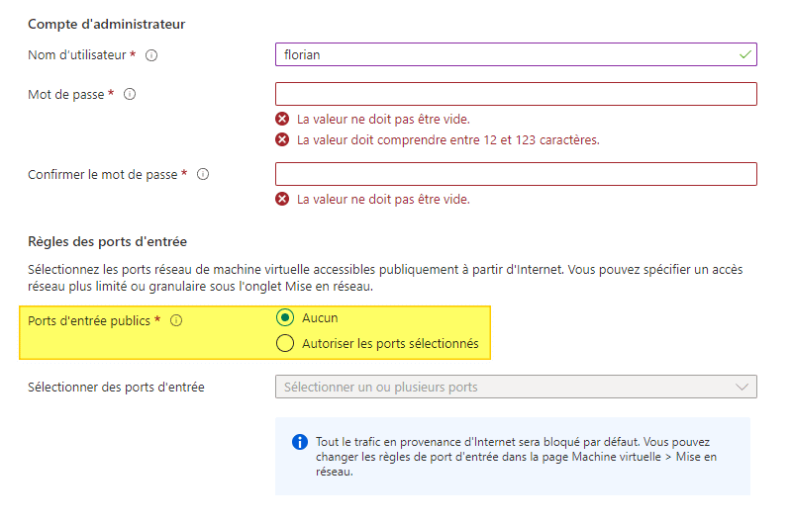The width and height of the screenshot is (792, 521).
Task: Click blue info icon in traffic notice box
Action: 300,442
